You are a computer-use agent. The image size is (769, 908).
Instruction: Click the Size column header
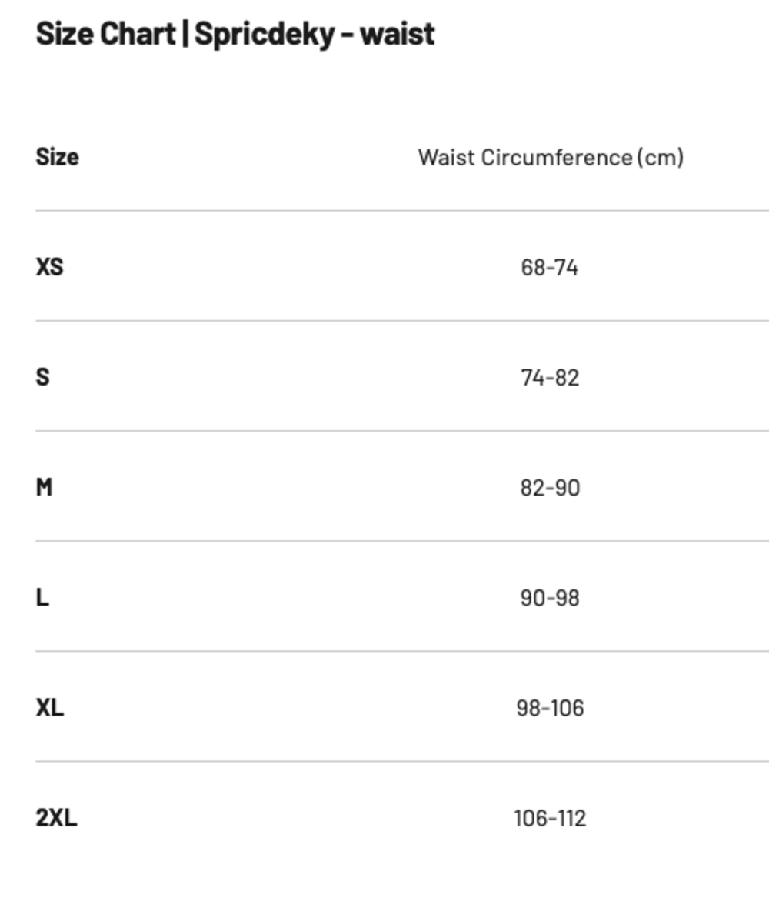point(57,157)
